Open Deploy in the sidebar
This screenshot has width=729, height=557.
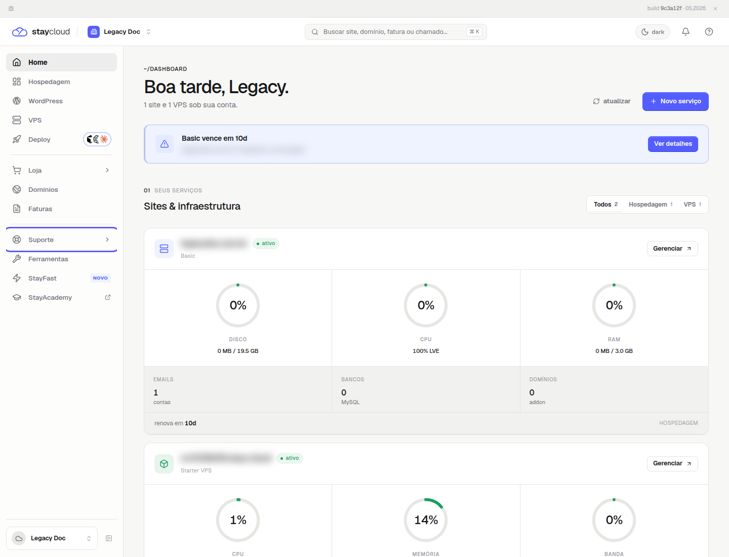pos(61,139)
